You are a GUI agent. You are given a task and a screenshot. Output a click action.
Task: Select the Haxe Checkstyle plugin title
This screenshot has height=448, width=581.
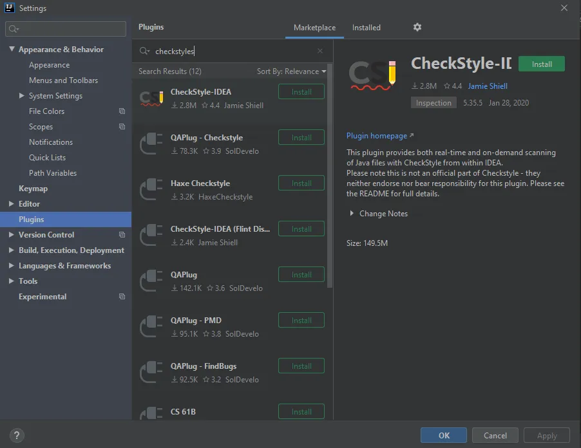pyautogui.click(x=200, y=183)
